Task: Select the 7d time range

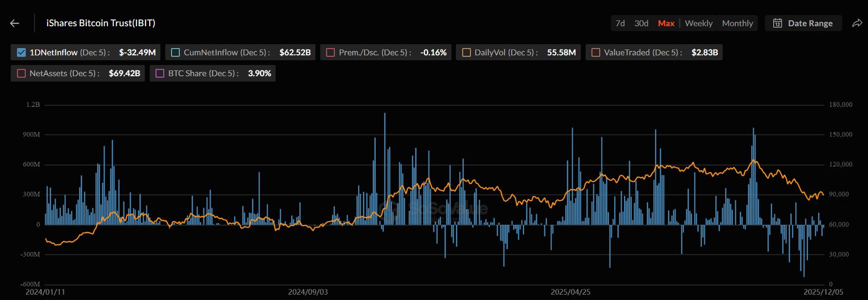Action: pyautogui.click(x=620, y=23)
